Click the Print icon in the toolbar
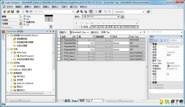 coord(18,12)
